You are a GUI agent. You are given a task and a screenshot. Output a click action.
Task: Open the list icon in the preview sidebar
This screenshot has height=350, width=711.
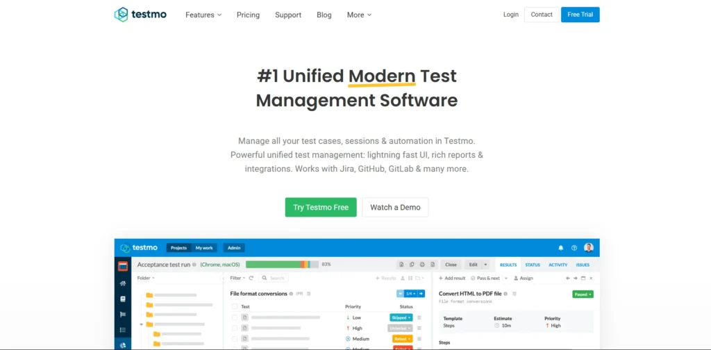(122, 330)
